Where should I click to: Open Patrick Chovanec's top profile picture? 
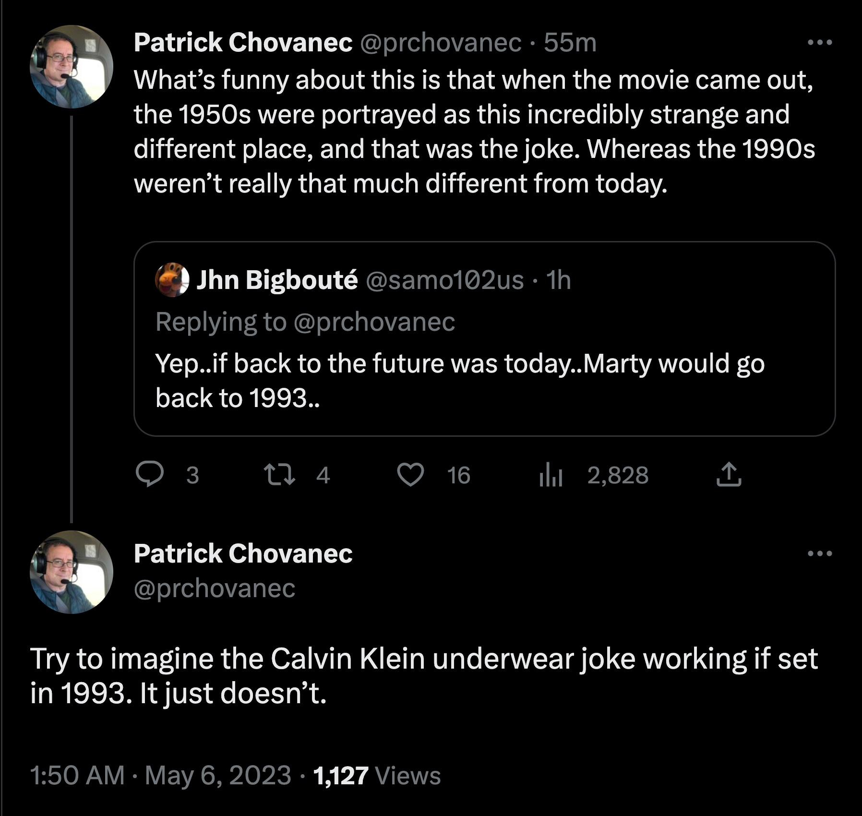pos(72,67)
